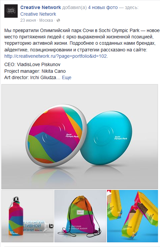Image resolution: width=160 pixels, height=247 pixels.
Task: Expand the post text with 'Еще'
Action: click(67, 77)
